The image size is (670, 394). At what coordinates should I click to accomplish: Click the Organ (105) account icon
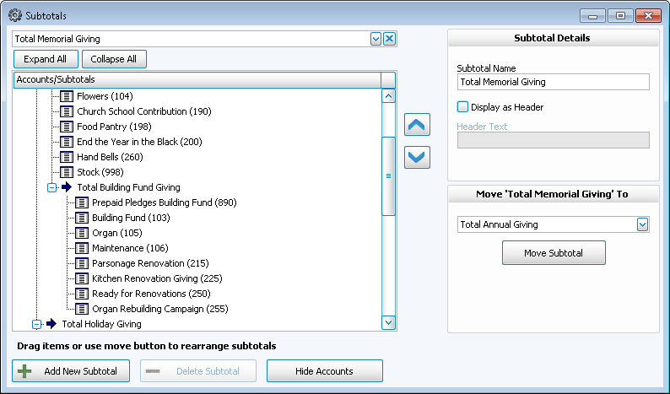tap(82, 233)
